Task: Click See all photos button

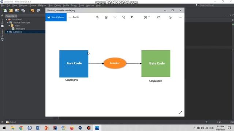Action: 56,17
